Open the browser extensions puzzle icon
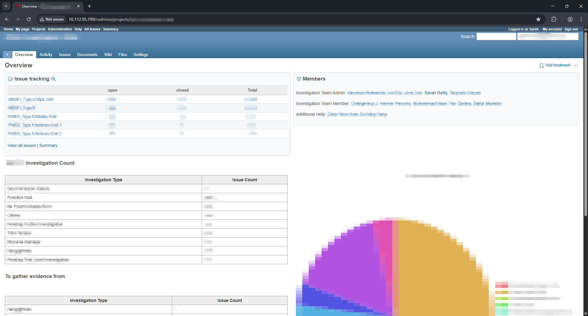Viewport: 588px width, 316px height. click(x=554, y=19)
